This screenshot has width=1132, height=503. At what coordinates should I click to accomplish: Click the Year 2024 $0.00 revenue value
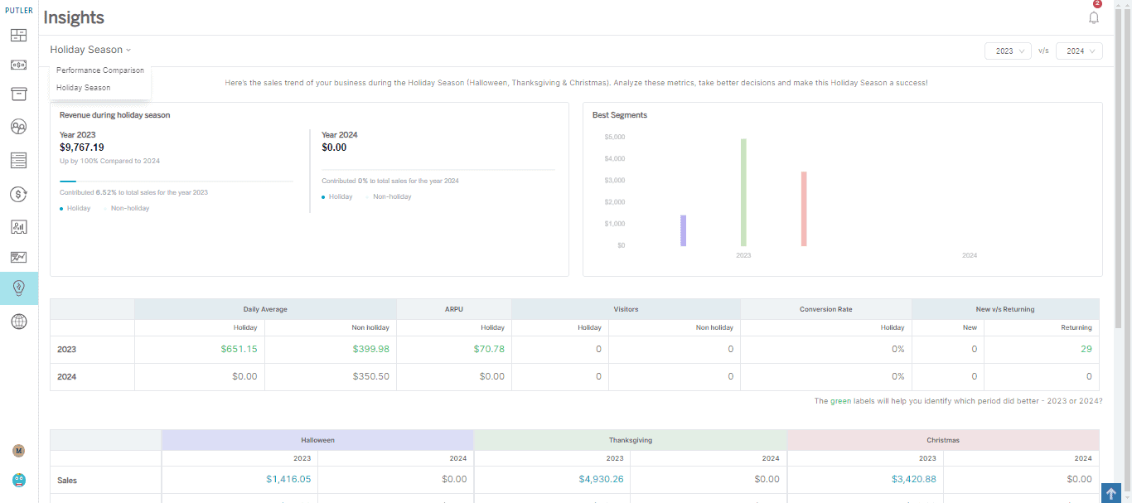coord(334,148)
